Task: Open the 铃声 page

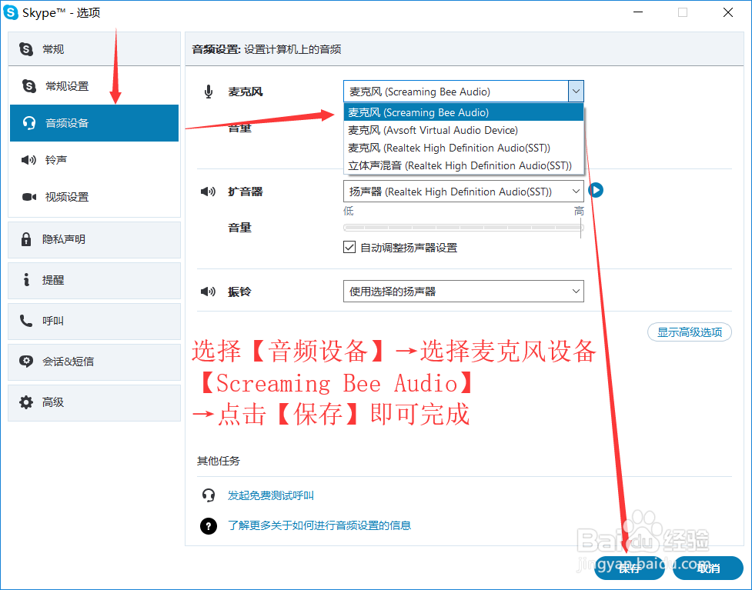Action: tap(94, 160)
